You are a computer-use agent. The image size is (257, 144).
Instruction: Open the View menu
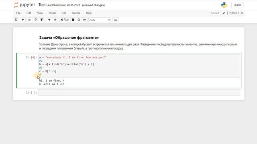point(40,13)
